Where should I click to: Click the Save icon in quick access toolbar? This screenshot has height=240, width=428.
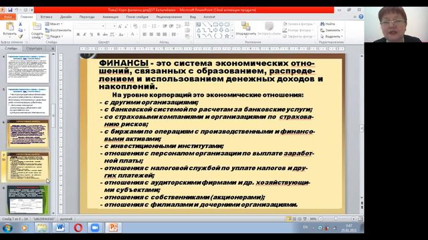point(10,10)
